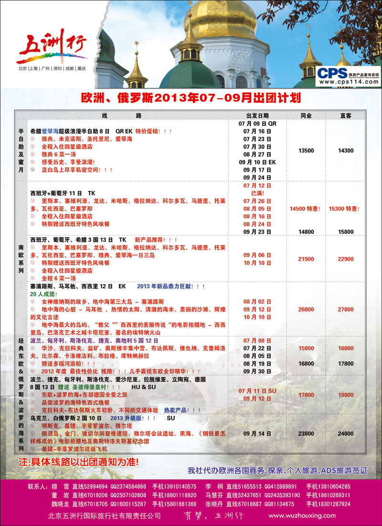Click the 15300 特惠! price
Screen dimensions: 382x526
[344, 208]
